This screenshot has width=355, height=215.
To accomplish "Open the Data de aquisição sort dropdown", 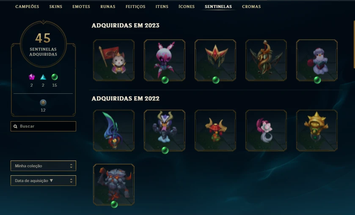I will point(43,180).
